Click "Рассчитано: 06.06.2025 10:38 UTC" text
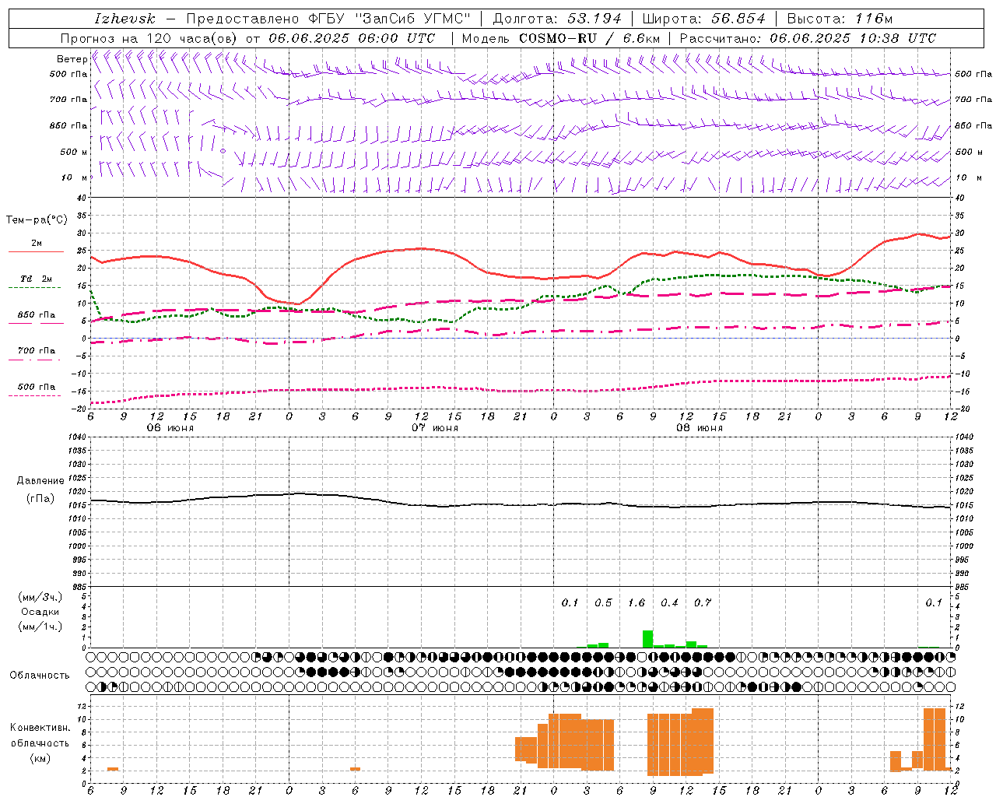996x797 pixels. coord(808,38)
